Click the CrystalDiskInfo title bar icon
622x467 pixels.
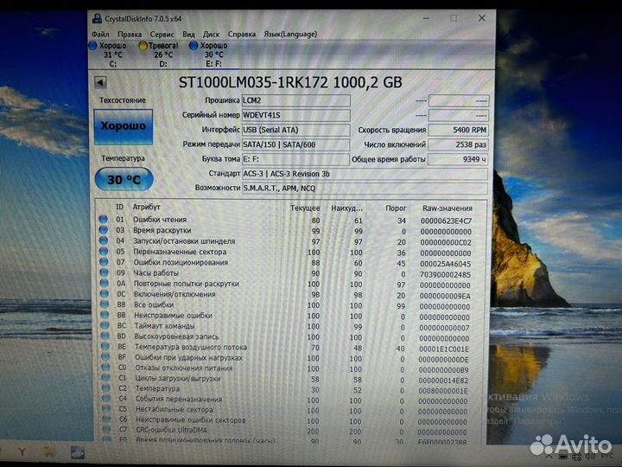97,18
